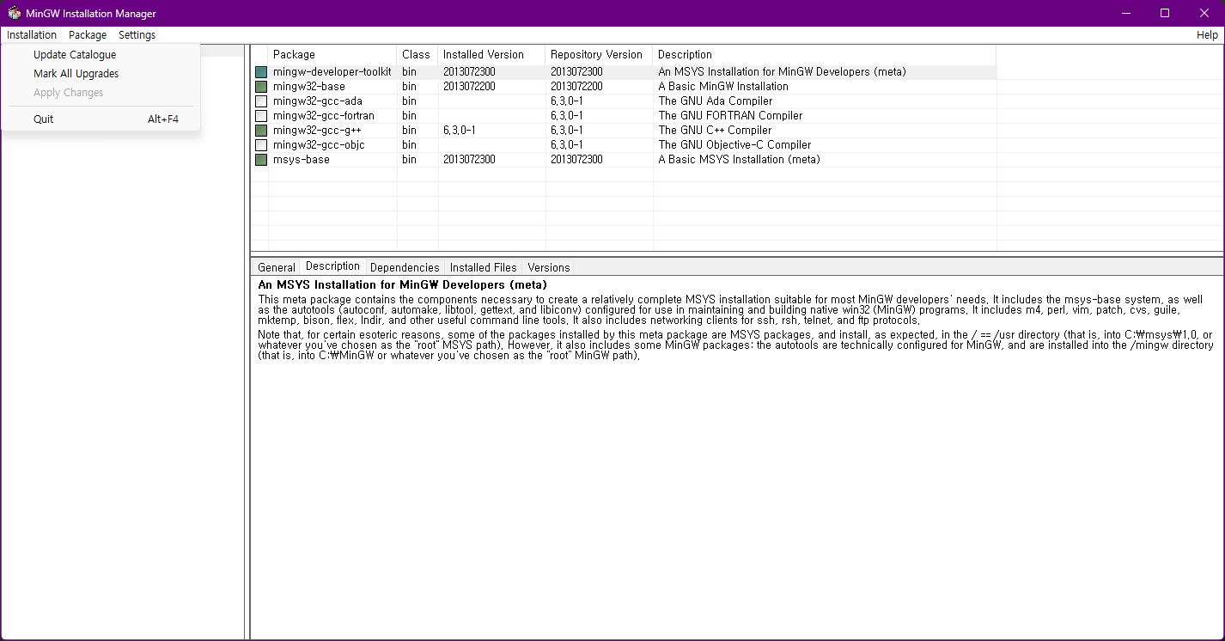Sort by Installed Version column header
Viewport: 1225px width, 641px height.
(x=492, y=55)
